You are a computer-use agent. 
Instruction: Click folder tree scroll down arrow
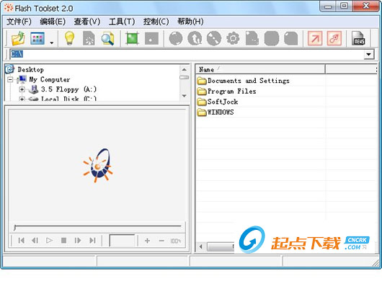tap(185, 96)
